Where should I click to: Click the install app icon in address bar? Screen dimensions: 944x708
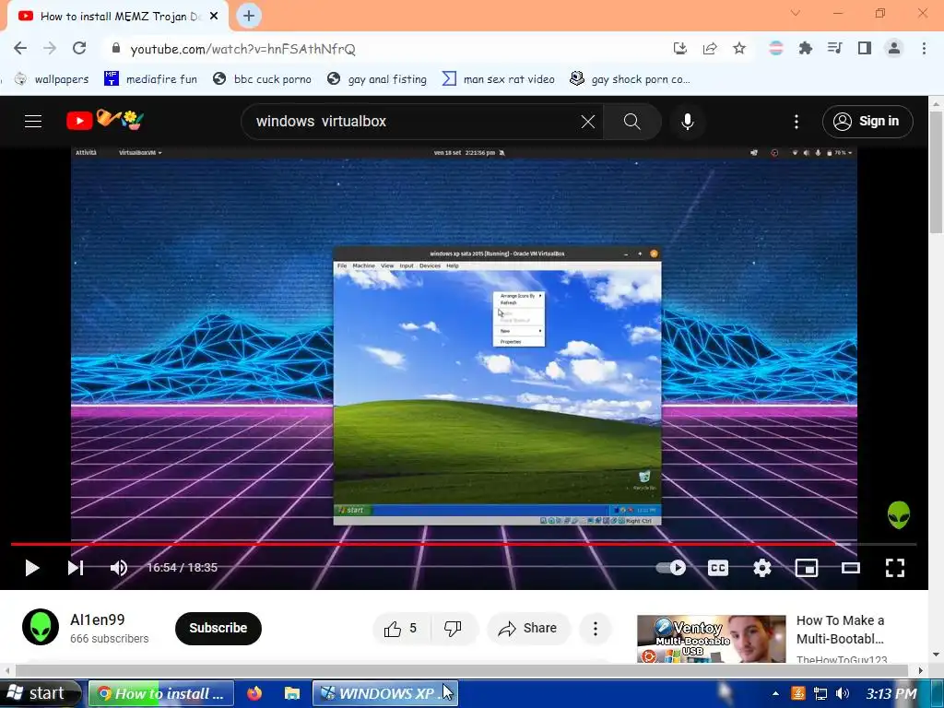pyautogui.click(x=680, y=49)
